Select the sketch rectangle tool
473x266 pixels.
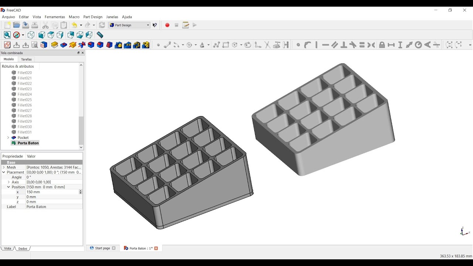pos(226,45)
